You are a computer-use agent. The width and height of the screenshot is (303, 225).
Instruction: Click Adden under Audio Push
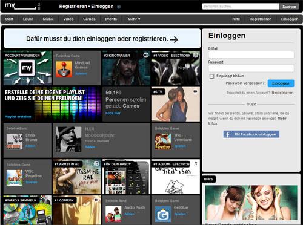tap(129, 214)
